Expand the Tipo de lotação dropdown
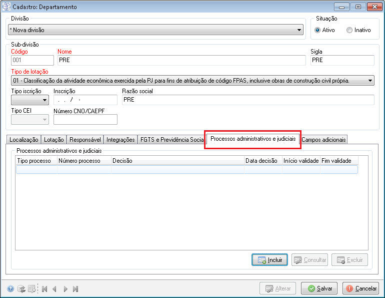 click(x=370, y=81)
